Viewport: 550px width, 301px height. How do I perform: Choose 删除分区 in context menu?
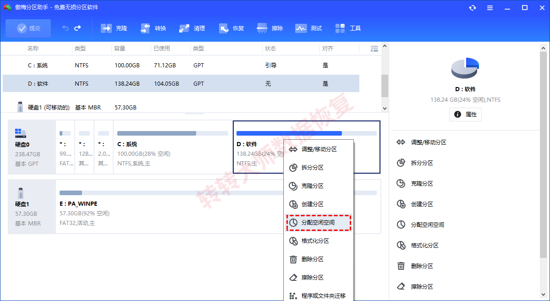click(x=319, y=259)
